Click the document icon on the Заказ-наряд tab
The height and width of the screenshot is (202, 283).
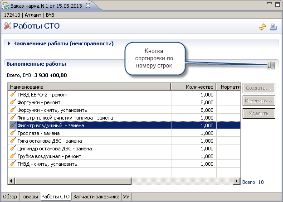[x=5, y=6]
